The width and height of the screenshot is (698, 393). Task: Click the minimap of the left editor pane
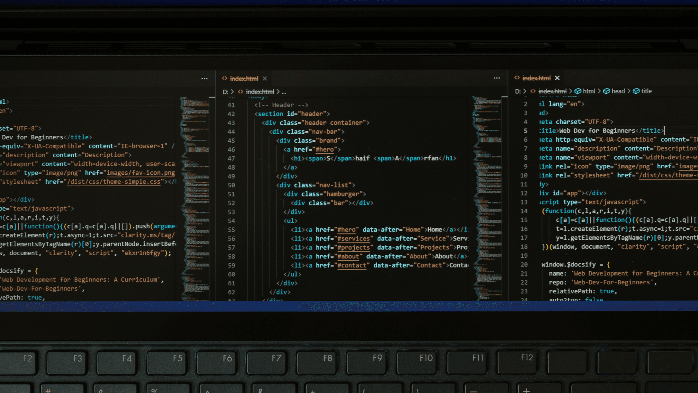(195, 198)
